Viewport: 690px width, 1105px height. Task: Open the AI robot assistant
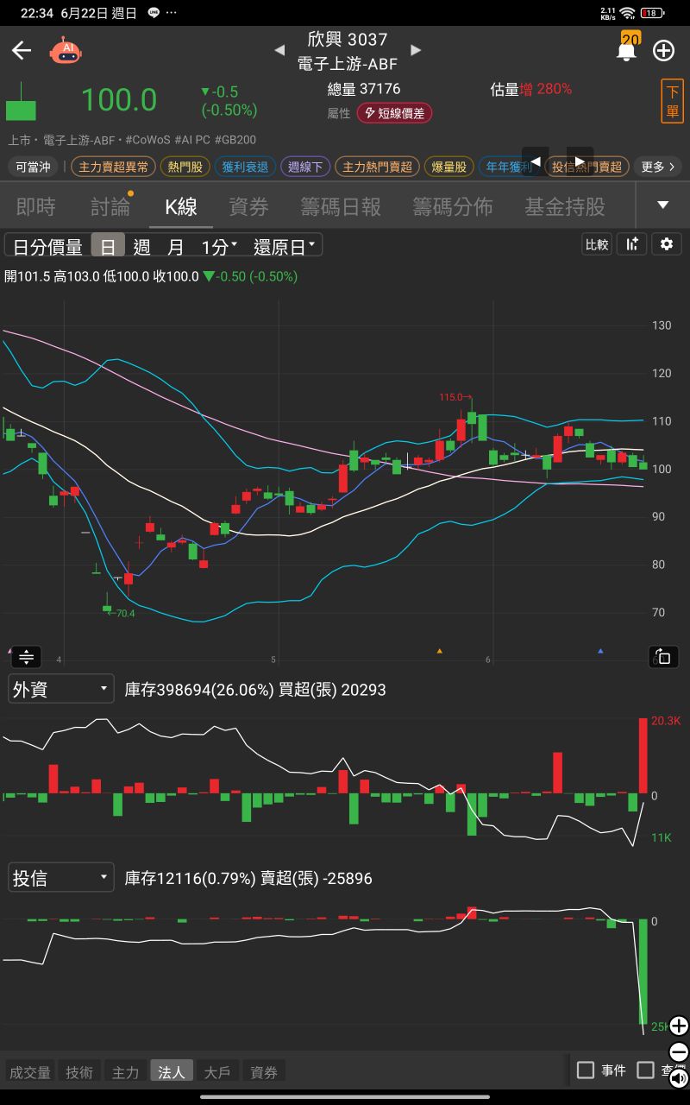click(x=65, y=50)
